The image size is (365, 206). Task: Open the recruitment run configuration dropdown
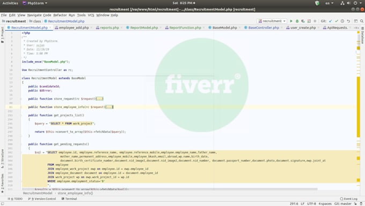click(272, 21)
